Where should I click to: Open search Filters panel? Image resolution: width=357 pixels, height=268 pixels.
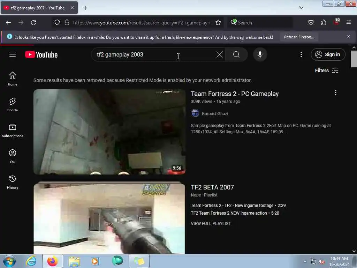tap(326, 70)
